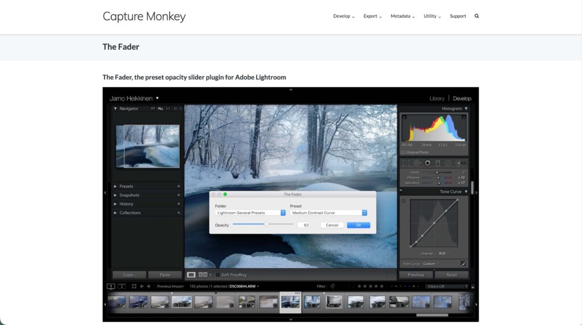Image resolution: width=582 pixels, height=325 pixels.
Task: Collapse the Histogram panel
Action: (466, 108)
